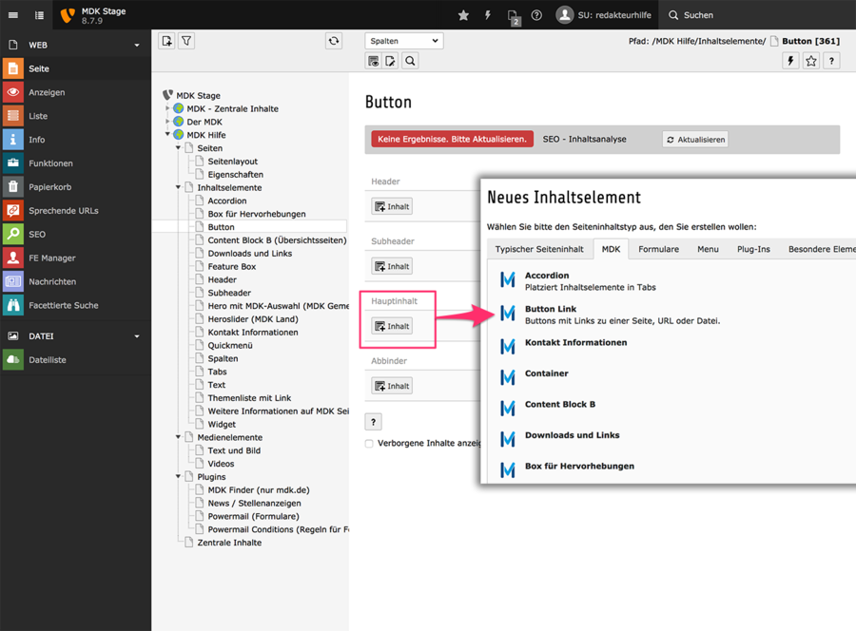856x631 pixels.
Task: Open the Nachrichten module
Action: click(76, 281)
